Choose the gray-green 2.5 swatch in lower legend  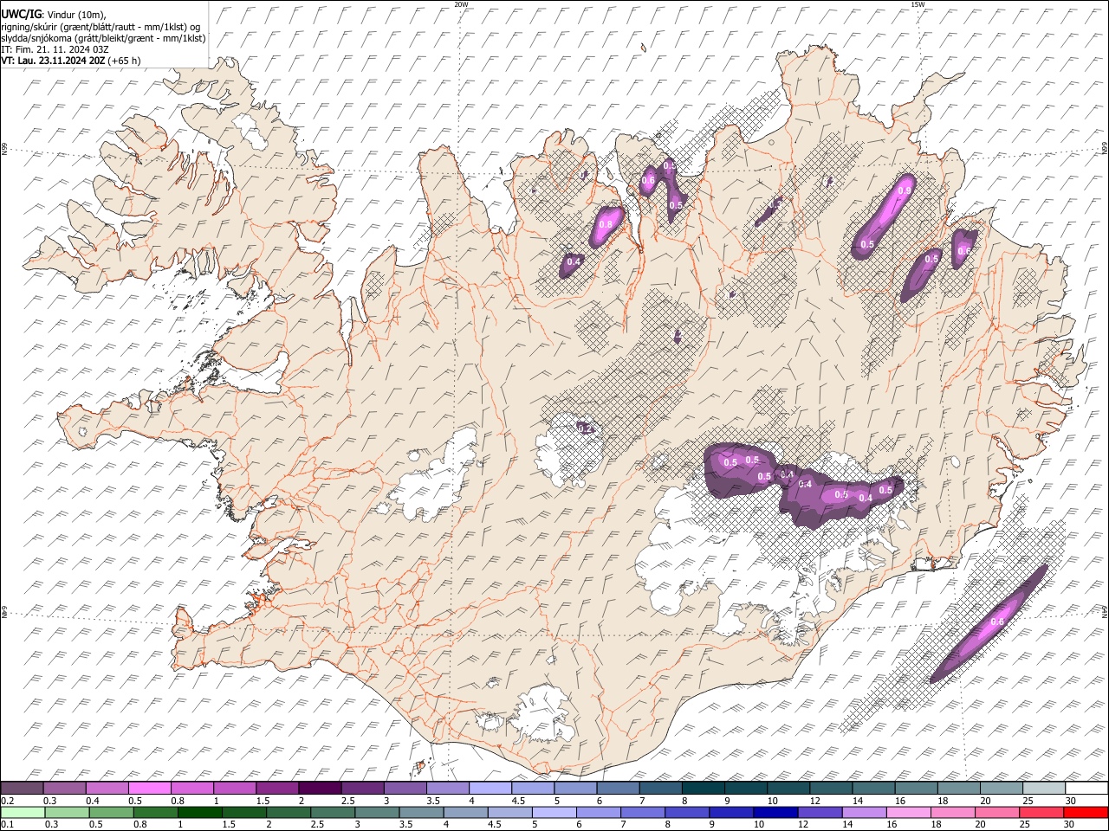point(333,812)
